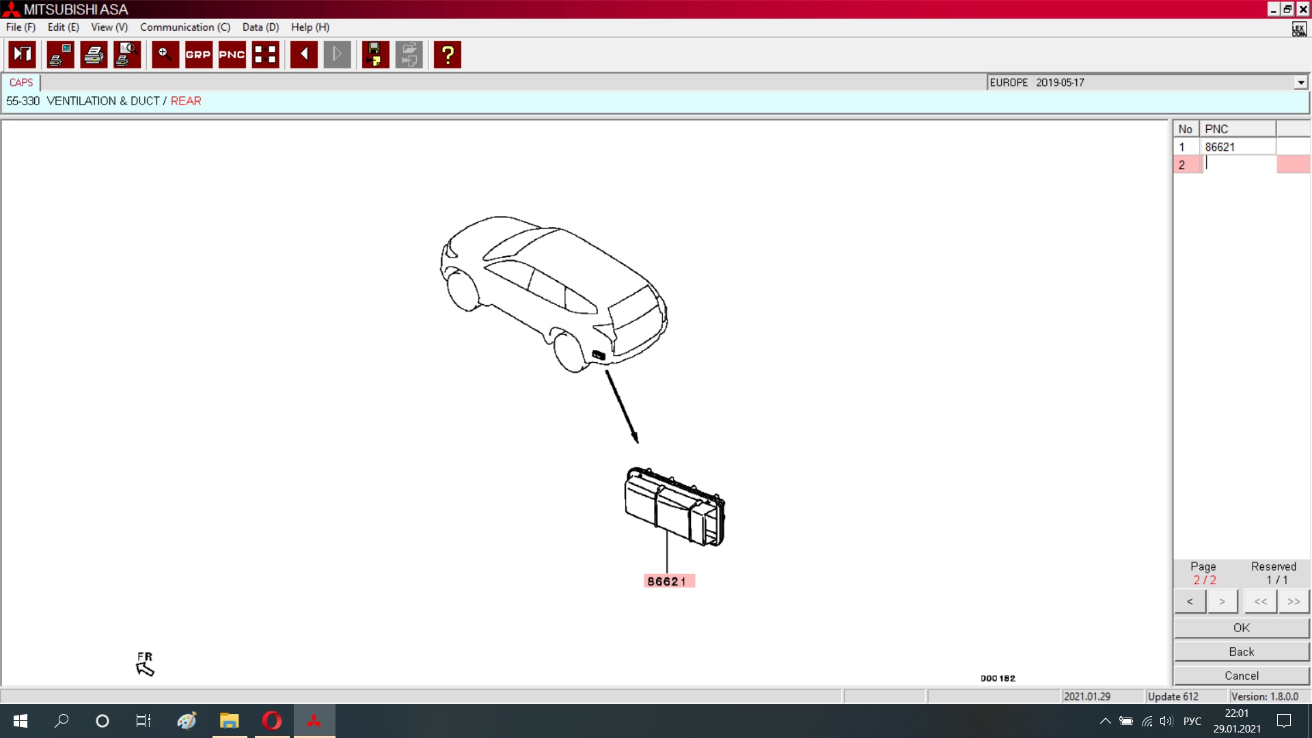The height and width of the screenshot is (738, 1312).
Task: Click the 86621 part label in diagram
Action: point(668,582)
